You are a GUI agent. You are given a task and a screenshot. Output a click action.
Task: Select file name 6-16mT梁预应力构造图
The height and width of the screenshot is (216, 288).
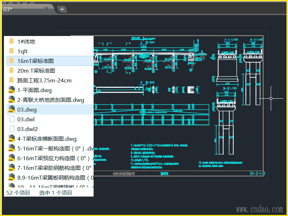55,158
